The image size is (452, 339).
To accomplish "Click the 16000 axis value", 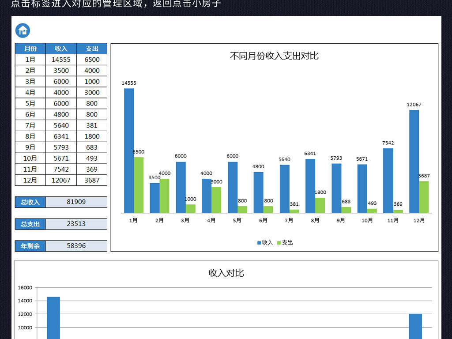I will point(25,288).
